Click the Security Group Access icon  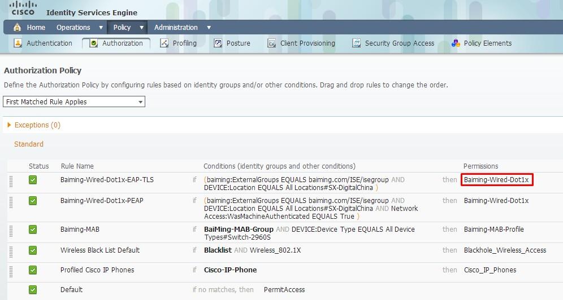[356, 43]
